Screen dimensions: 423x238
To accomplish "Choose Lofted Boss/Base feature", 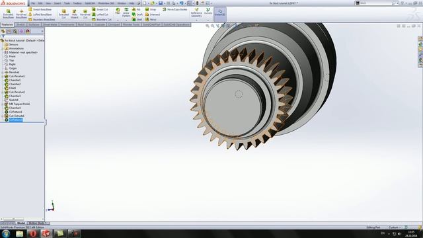I will (40, 15).
